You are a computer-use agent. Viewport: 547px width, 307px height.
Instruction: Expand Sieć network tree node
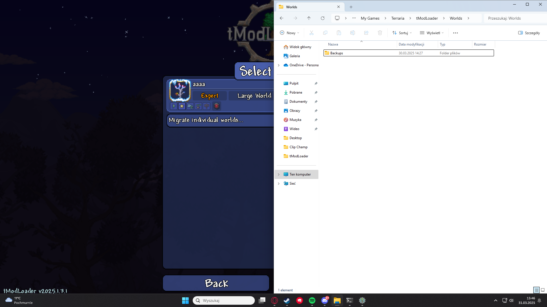point(279,184)
